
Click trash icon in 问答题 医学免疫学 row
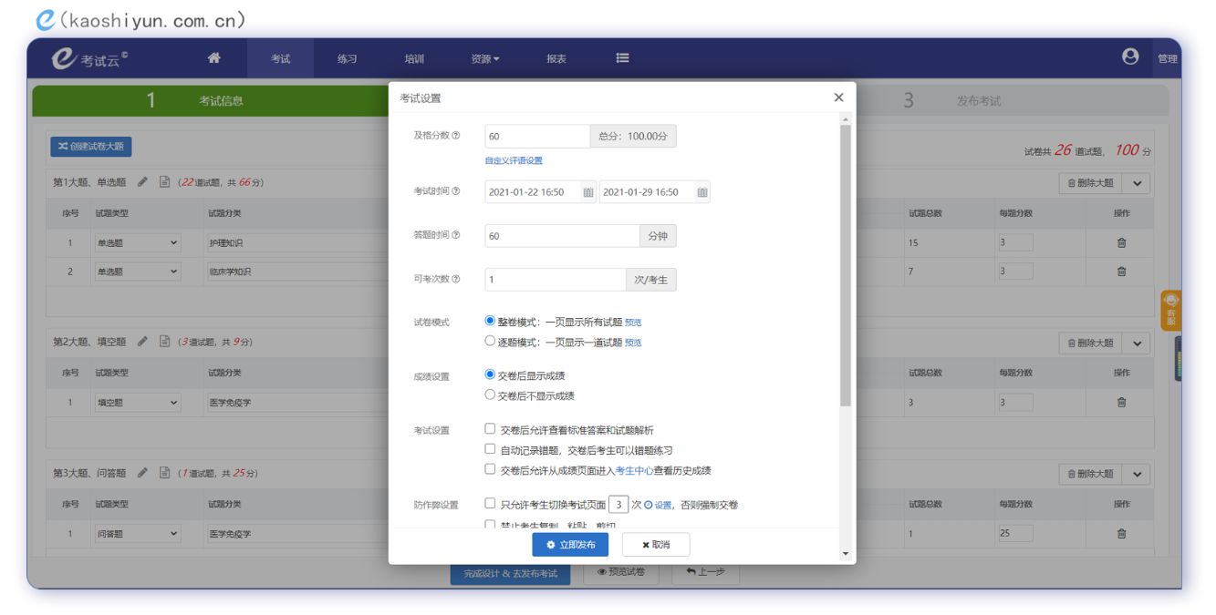click(1121, 534)
